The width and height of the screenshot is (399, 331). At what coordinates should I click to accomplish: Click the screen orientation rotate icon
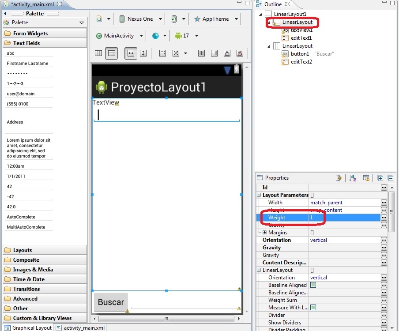tap(174, 19)
